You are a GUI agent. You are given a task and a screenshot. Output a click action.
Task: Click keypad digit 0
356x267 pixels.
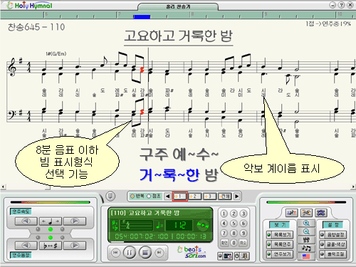(234, 243)
